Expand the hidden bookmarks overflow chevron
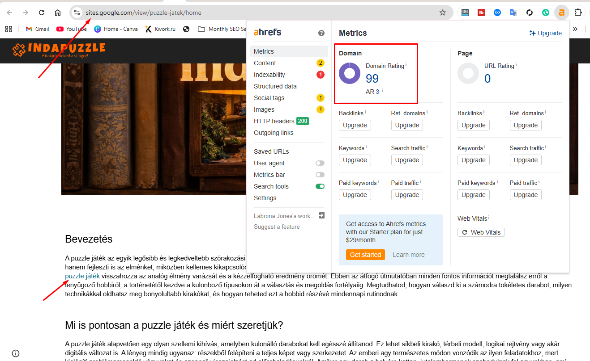Viewport: 590px width, 361px height. [x=575, y=29]
